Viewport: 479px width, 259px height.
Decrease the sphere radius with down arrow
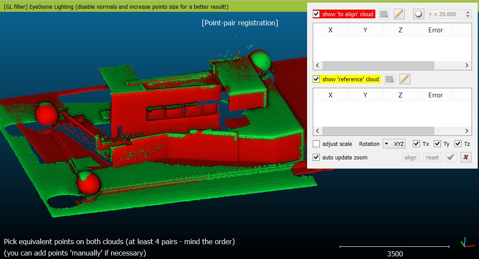tap(468, 16)
